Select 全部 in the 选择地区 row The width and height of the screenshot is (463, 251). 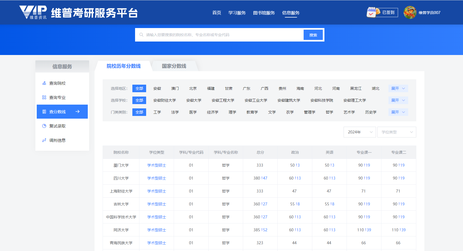coord(139,88)
